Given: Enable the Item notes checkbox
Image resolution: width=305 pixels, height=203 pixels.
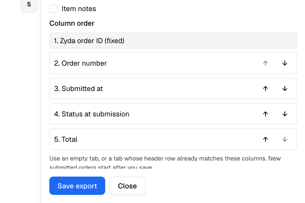Looking at the screenshot, I should tap(53, 9).
